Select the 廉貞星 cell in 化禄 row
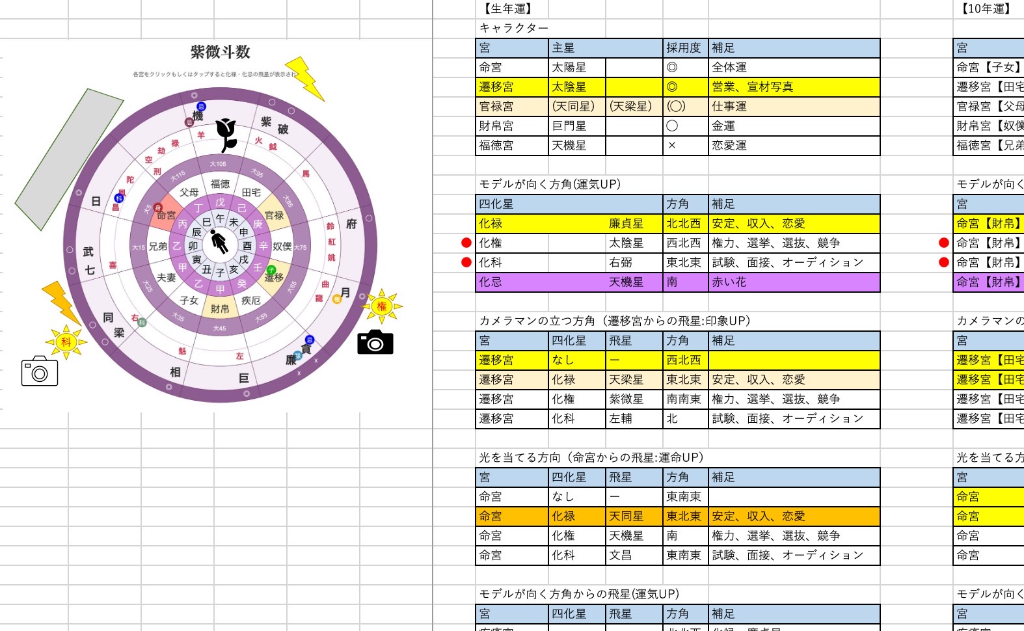Viewport: 1024px width, 631px height. 634,224
